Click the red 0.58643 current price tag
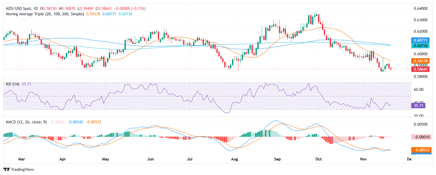 coord(420,69)
